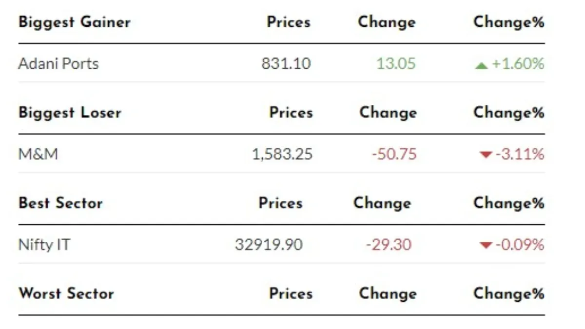Select the Biggest Loser heading
Screen dimensions: 585x329
click(70, 113)
